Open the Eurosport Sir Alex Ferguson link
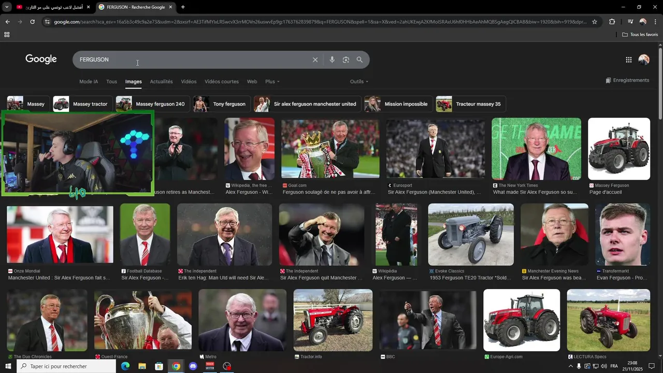 [435, 192]
